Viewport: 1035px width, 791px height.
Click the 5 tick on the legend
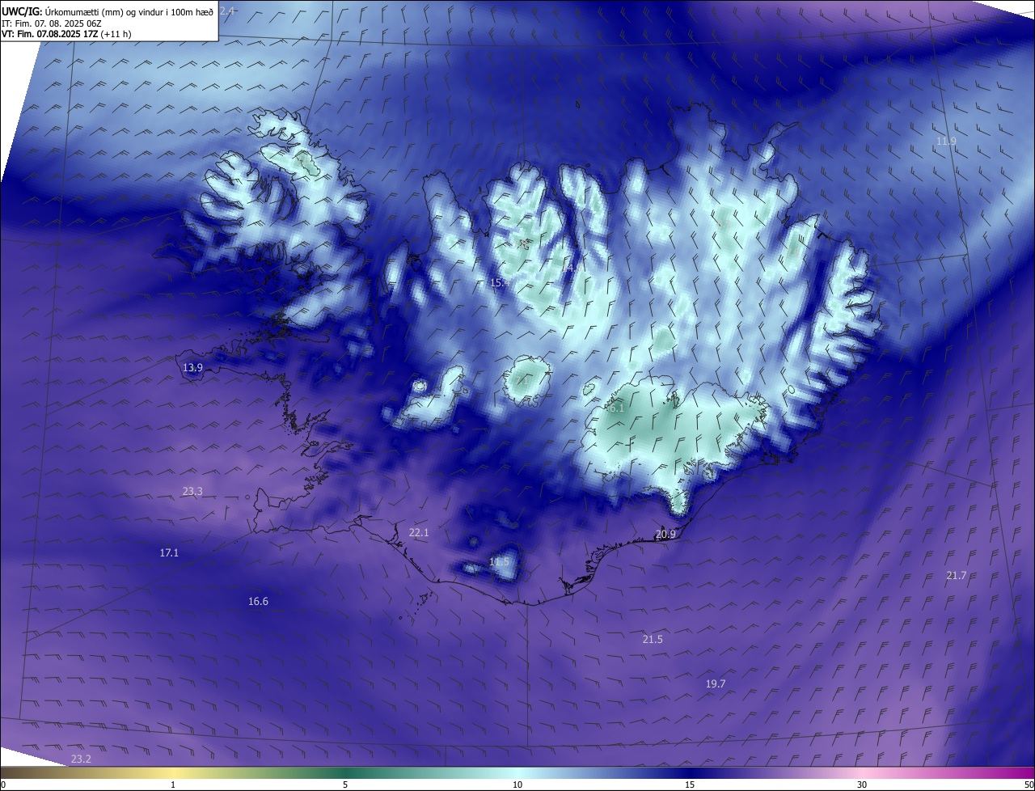coord(345,785)
